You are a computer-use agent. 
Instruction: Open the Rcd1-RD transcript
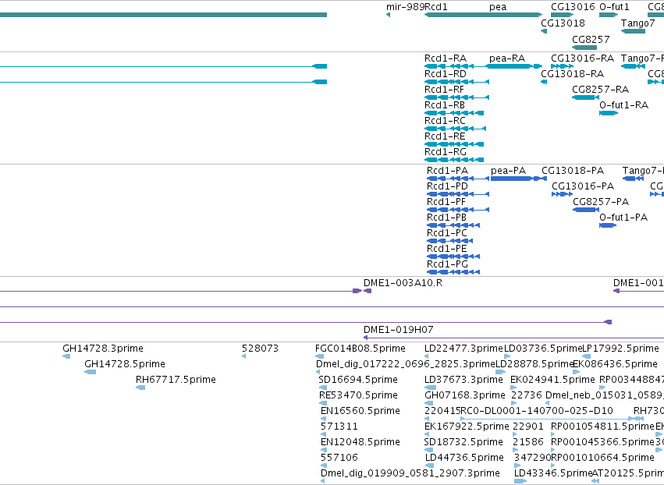pos(457,82)
